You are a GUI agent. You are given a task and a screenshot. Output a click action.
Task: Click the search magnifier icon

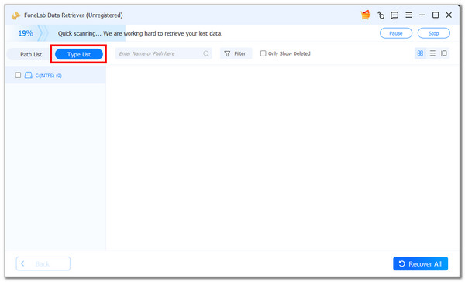pos(206,53)
